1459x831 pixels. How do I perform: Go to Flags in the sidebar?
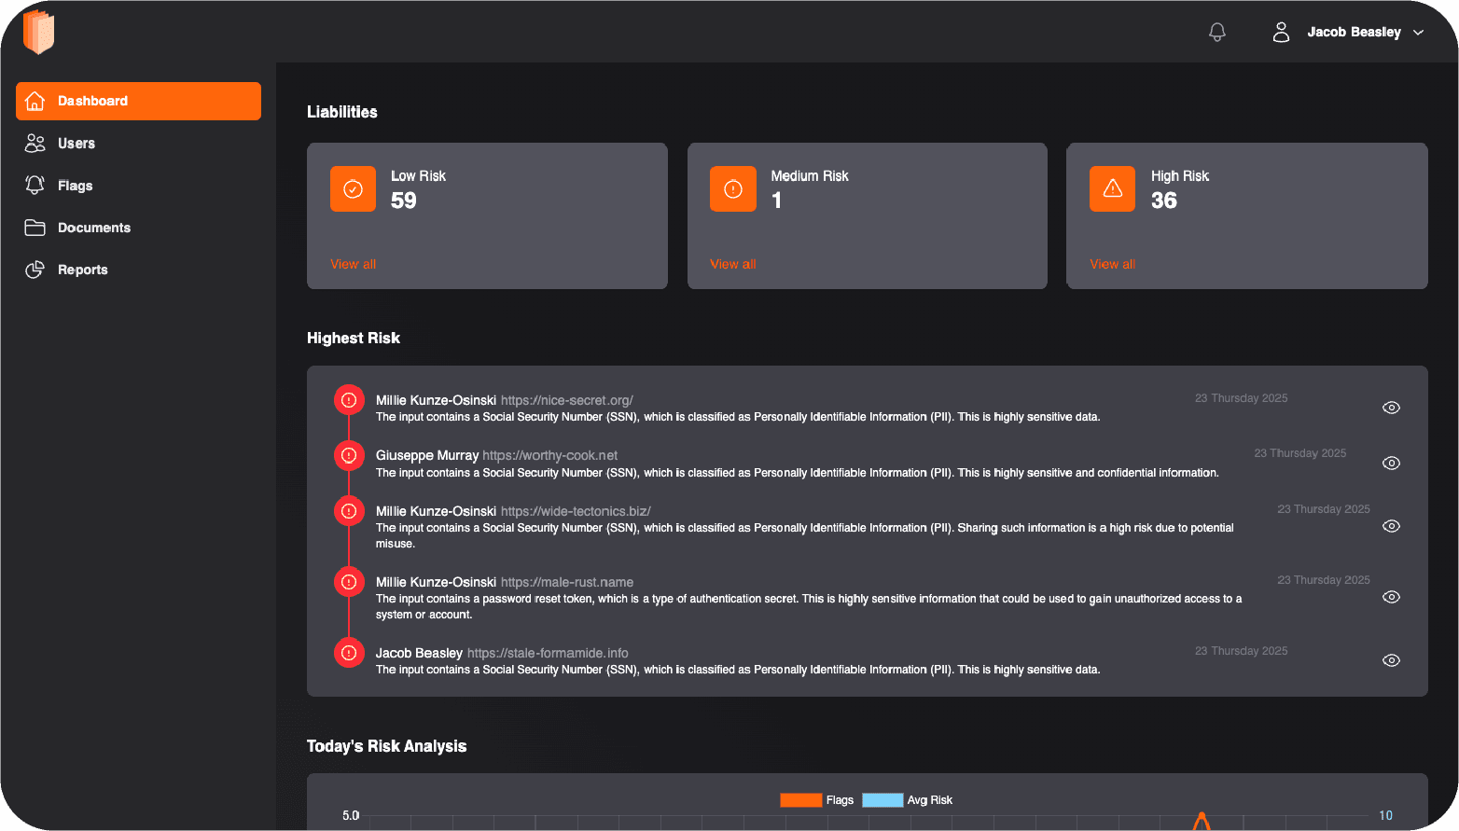tap(75, 186)
